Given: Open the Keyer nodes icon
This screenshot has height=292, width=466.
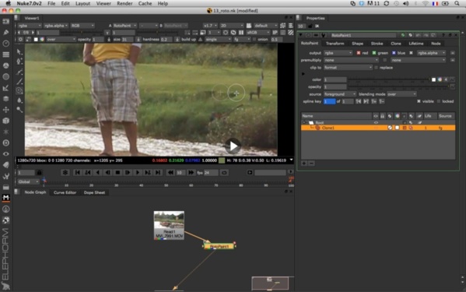Looking at the screenshot, I should tap(6, 88).
